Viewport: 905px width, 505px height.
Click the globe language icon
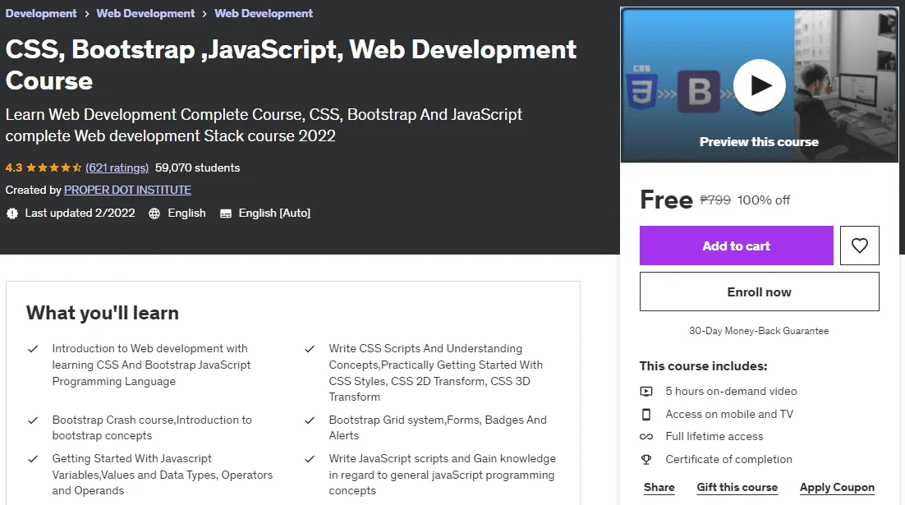click(154, 213)
